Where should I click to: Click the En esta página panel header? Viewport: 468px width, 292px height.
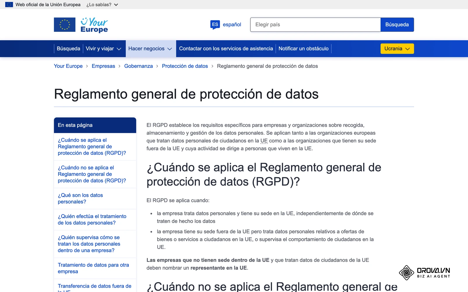[x=95, y=125]
